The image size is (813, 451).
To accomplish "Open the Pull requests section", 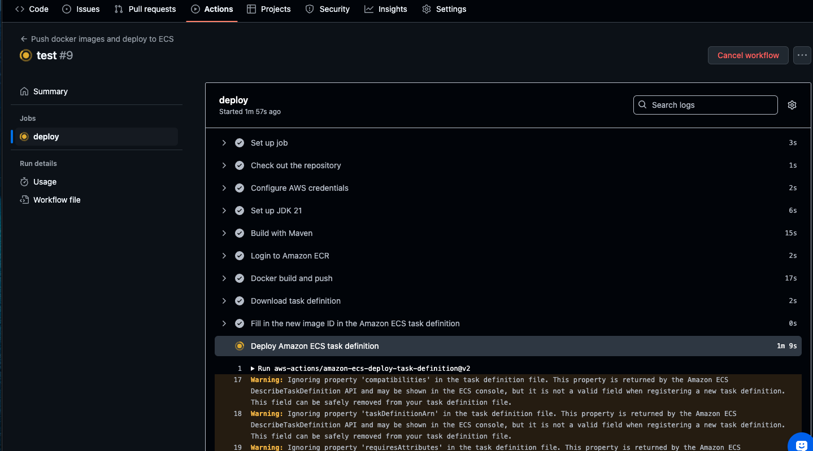I will (x=145, y=9).
